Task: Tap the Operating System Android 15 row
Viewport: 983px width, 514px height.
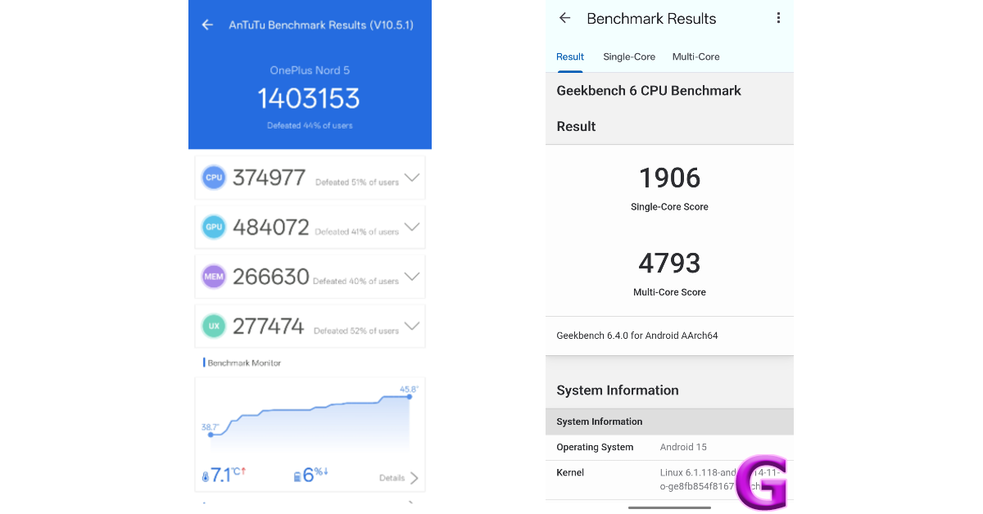Action: 669,448
